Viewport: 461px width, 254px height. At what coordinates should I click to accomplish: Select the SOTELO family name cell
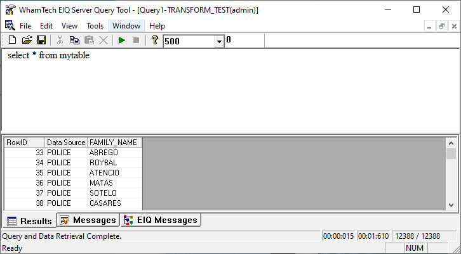[115, 193]
